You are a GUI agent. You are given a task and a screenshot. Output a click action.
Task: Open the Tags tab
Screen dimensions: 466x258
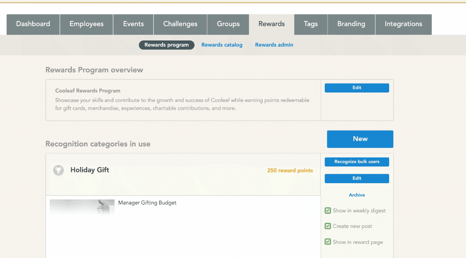point(311,24)
